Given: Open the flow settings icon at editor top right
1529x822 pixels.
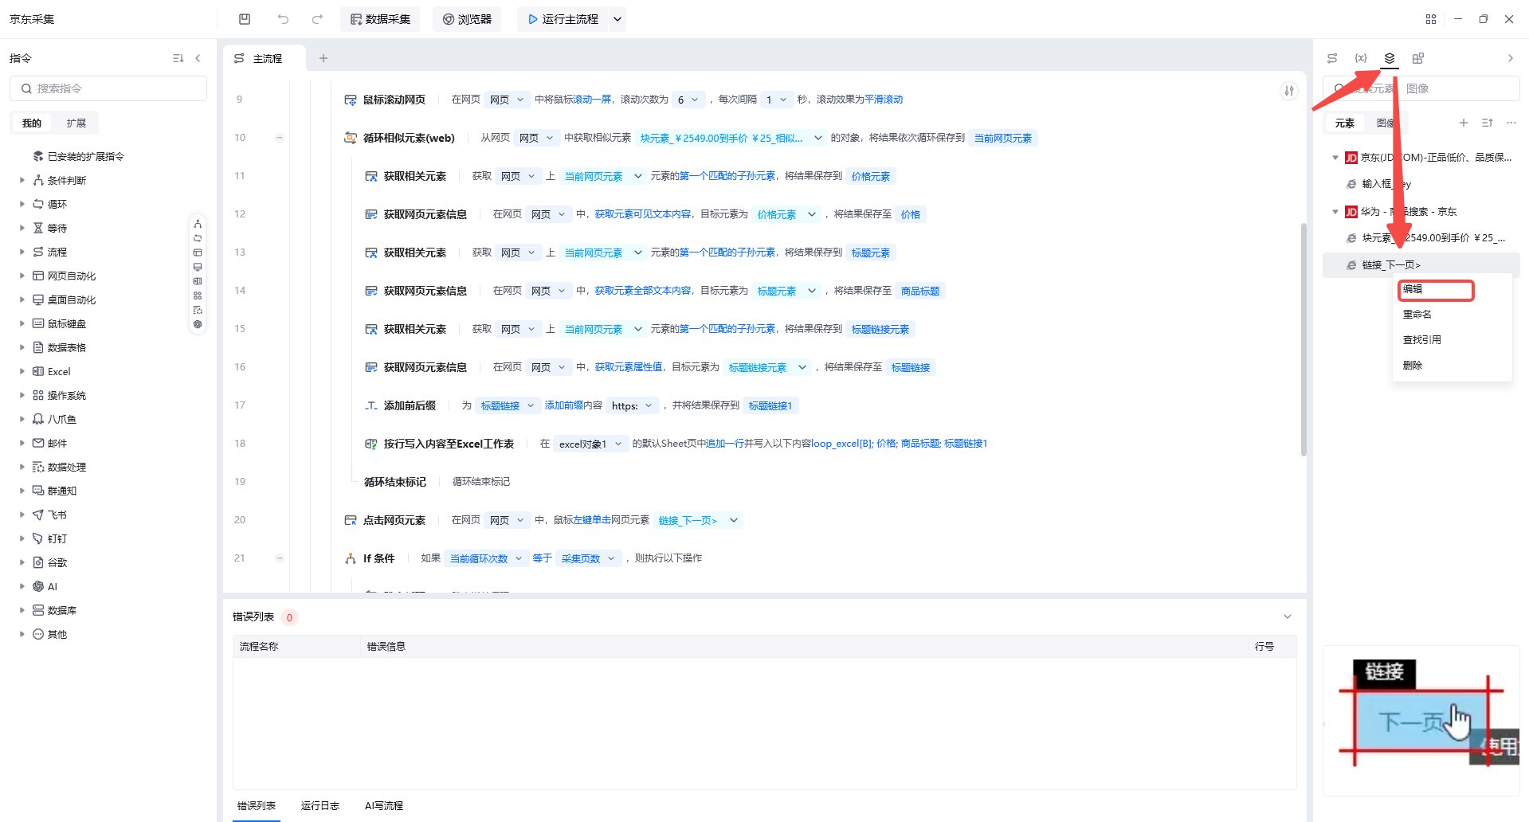Looking at the screenshot, I should pos(1289,91).
